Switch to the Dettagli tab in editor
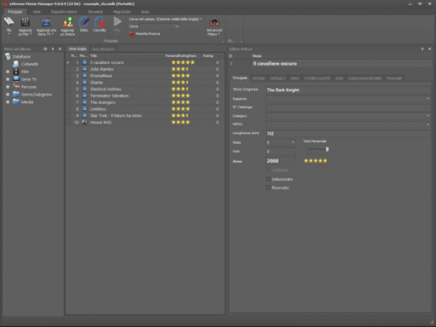 259,78
